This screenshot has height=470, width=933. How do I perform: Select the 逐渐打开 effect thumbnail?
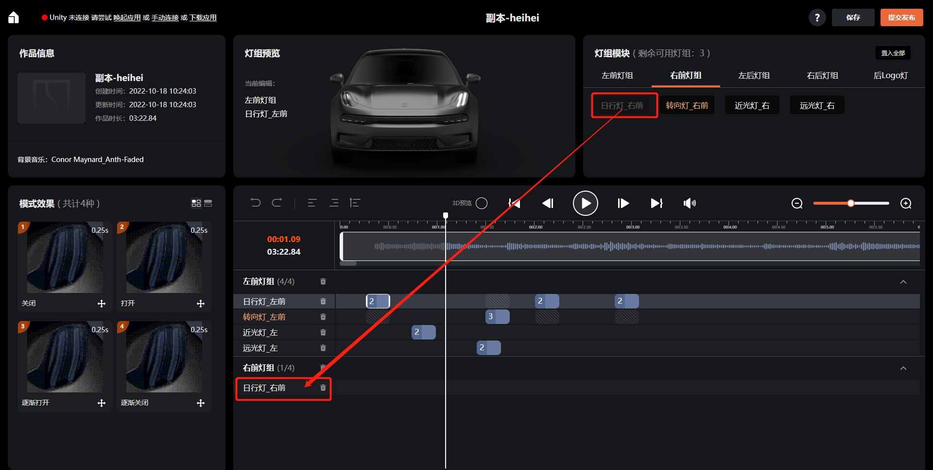coord(65,357)
